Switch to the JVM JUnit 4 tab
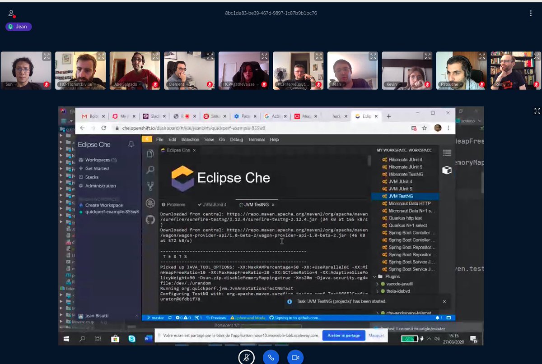542x364 pixels. point(211,204)
